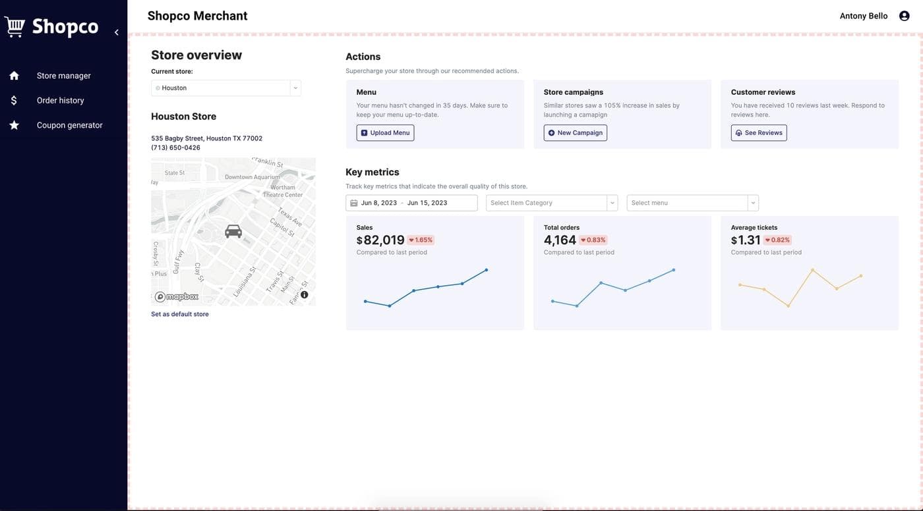Open the Select Item Category dropdown

pos(551,202)
